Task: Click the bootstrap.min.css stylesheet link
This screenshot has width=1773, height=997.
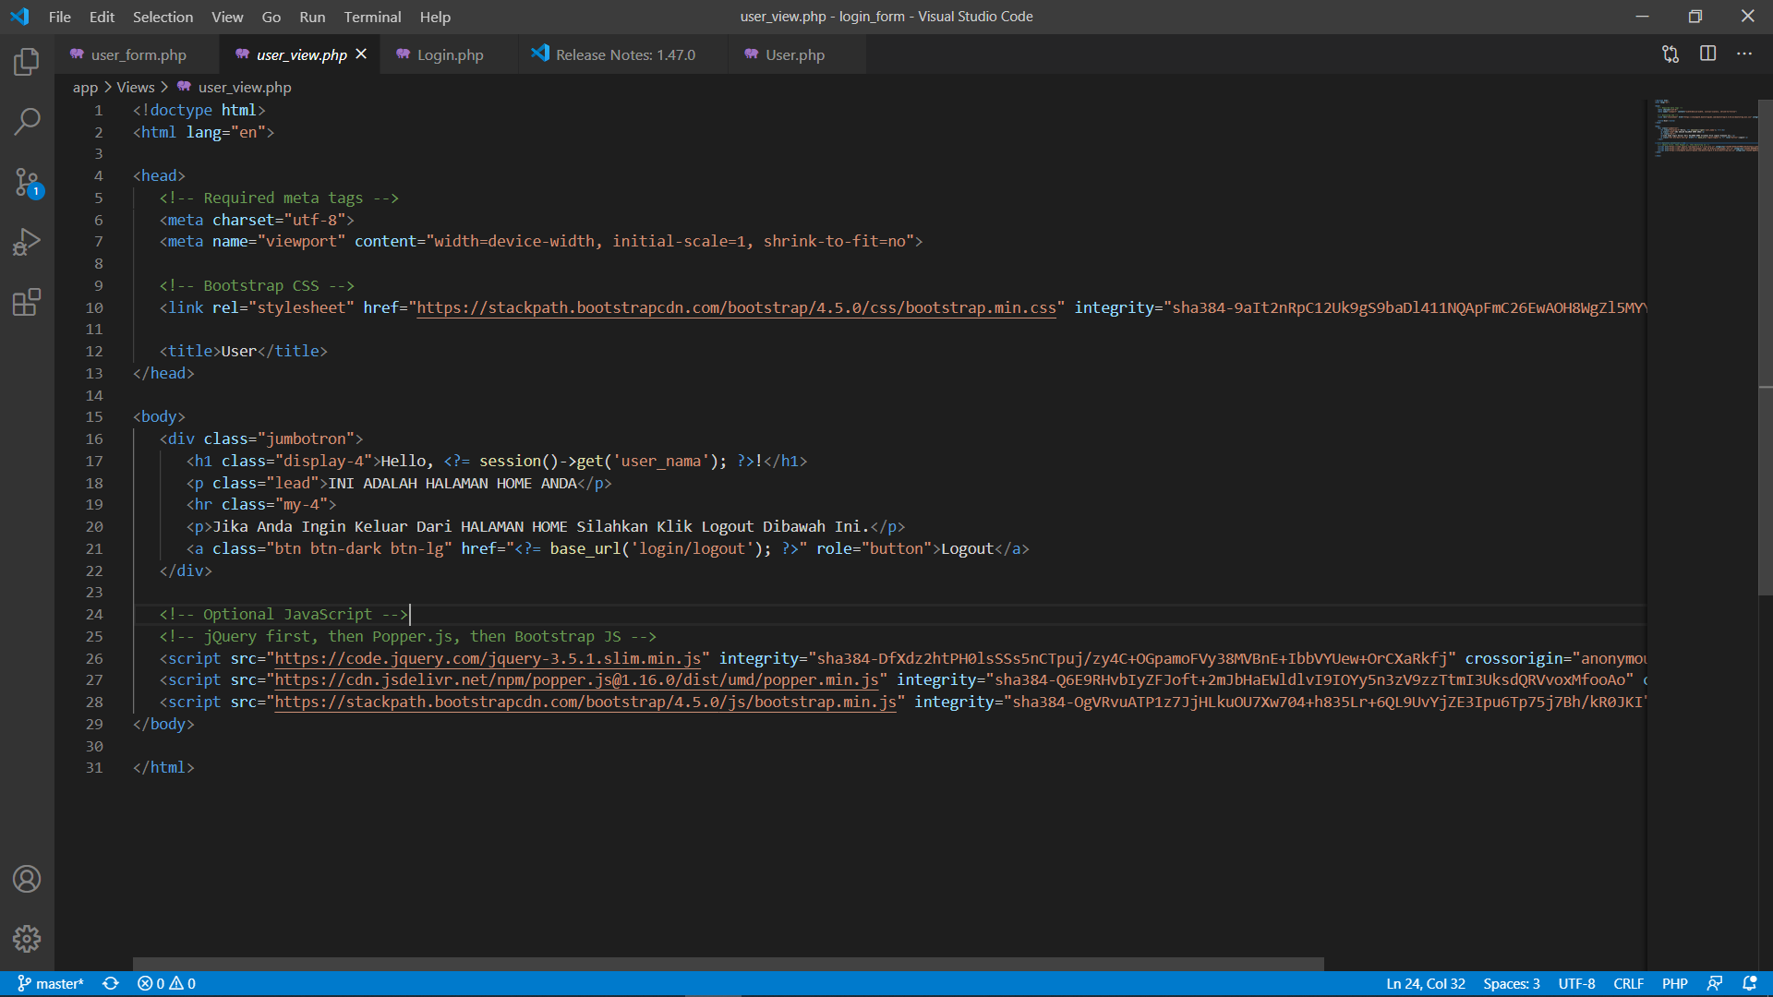Action: (736, 307)
